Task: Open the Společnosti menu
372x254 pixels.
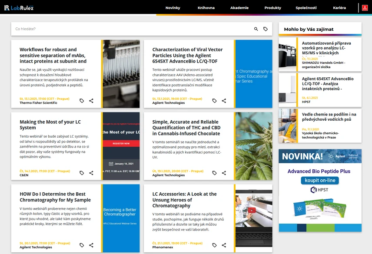Action: coord(306,8)
